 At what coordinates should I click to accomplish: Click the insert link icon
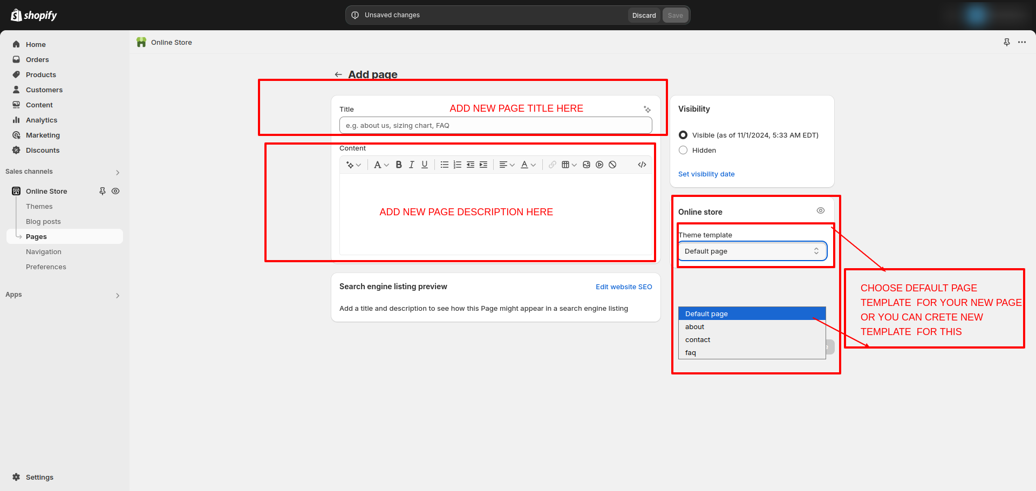(x=553, y=165)
